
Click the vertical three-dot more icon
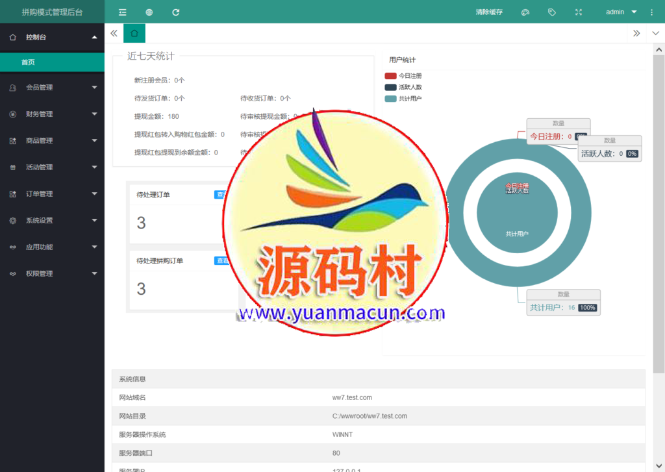pos(652,12)
